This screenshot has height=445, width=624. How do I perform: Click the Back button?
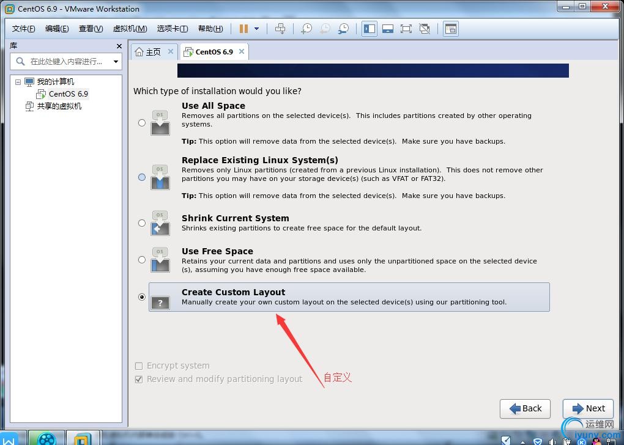pos(526,409)
